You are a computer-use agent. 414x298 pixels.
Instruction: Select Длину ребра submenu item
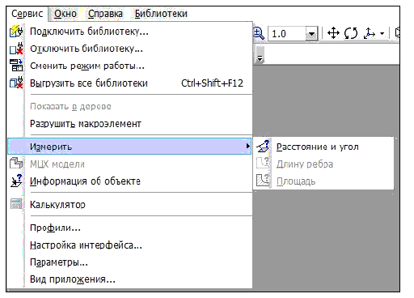[323, 164]
